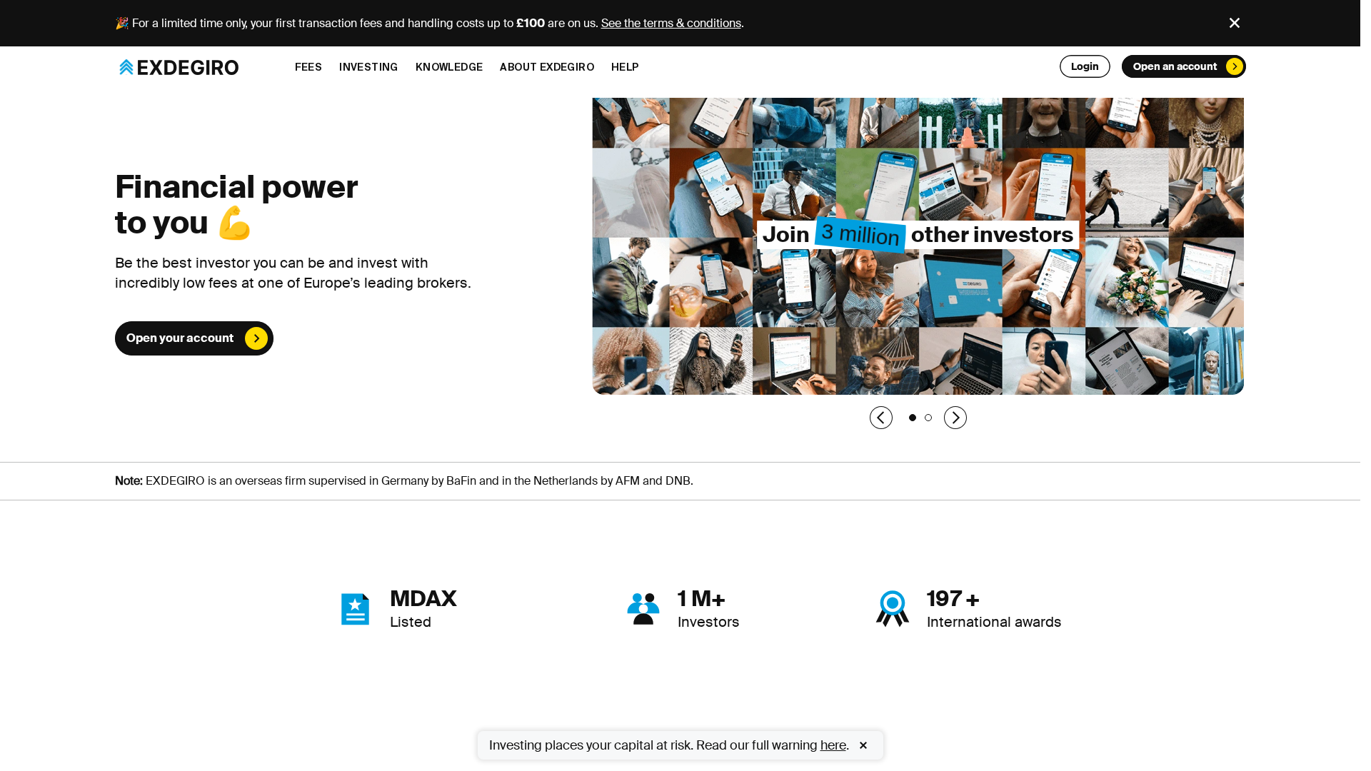Open the HELP menu
The width and height of the screenshot is (1371, 771).
point(625,67)
